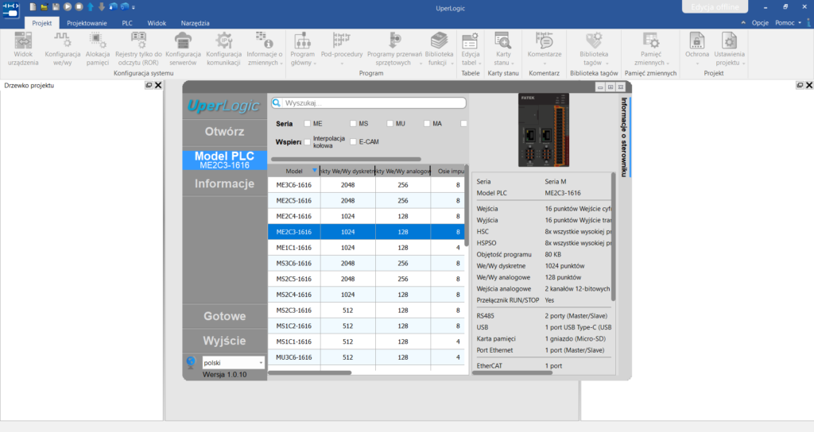Click the filter horizontal scrollbar slider
The width and height of the screenshot is (814, 432).
tap(346, 159)
